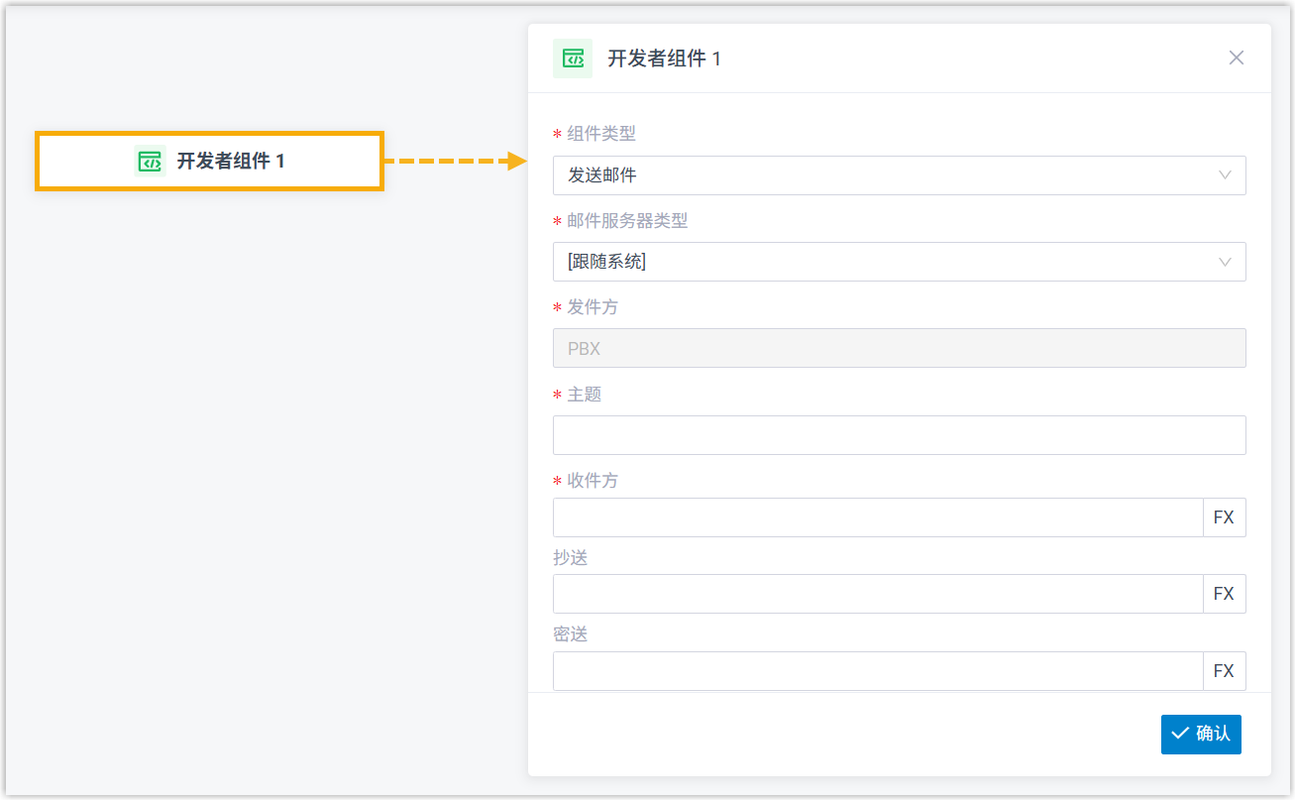Click the FX button next to 收件方
The image size is (1296, 801).
click(x=1224, y=517)
